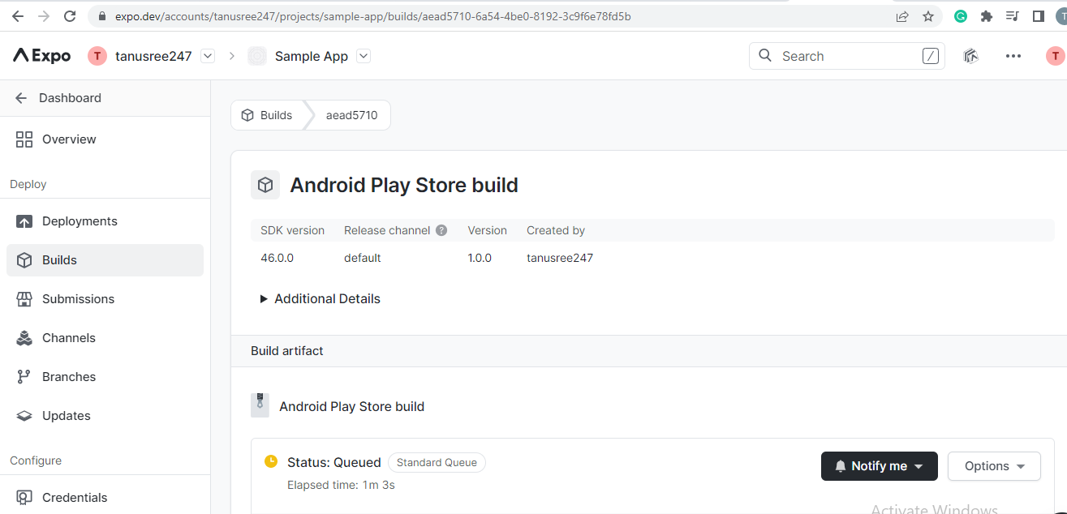Open Submissions in sidebar
The height and width of the screenshot is (514, 1067).
tap(105, 299)
